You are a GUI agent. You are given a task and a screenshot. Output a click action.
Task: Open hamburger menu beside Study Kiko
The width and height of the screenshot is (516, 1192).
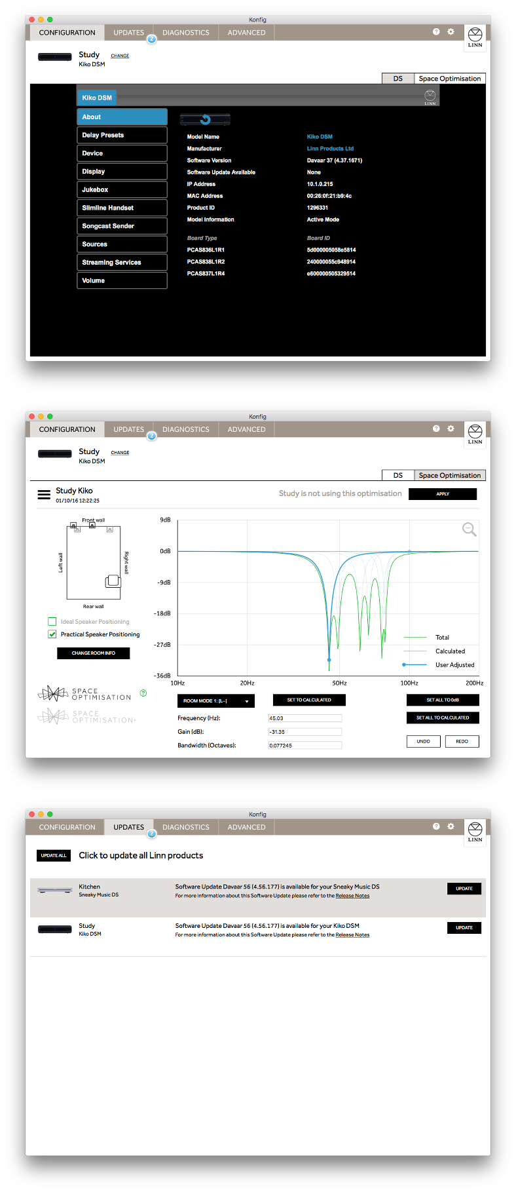(x=44, y=495)
